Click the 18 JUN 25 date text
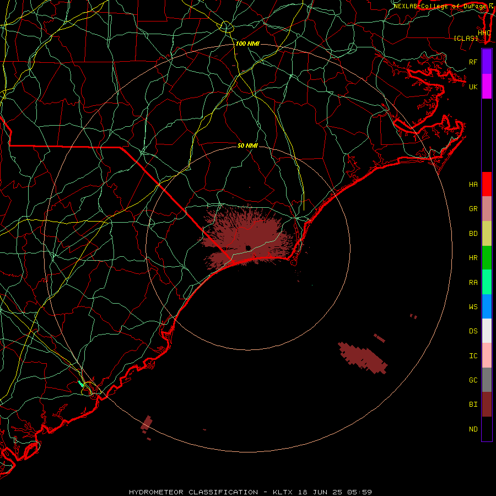Image resolution: width=496 pixels, height=496 pixels. (320, 492)
